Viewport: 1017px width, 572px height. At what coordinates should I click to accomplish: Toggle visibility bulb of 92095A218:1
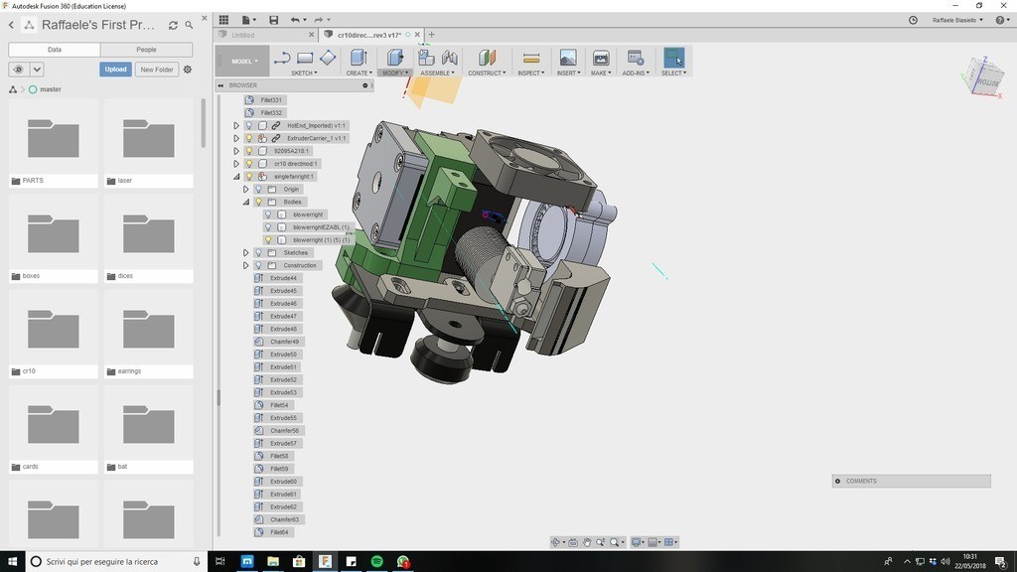[x=249, y=151]
